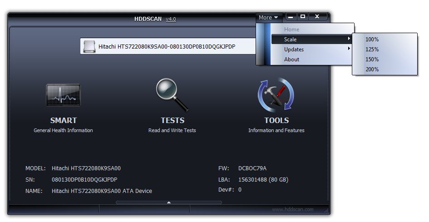This screenshot has width=429, height=222.
Task: Expand the bottom panel with the up arrow
Action: (x=169, y=202)
